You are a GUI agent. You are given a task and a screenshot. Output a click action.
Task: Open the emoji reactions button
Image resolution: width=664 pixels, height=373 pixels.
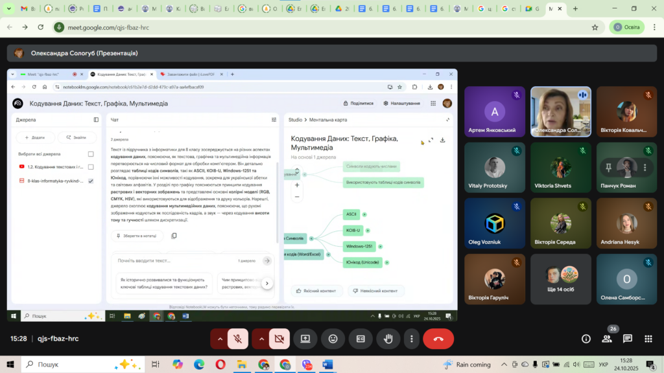(x=333, y=339)
